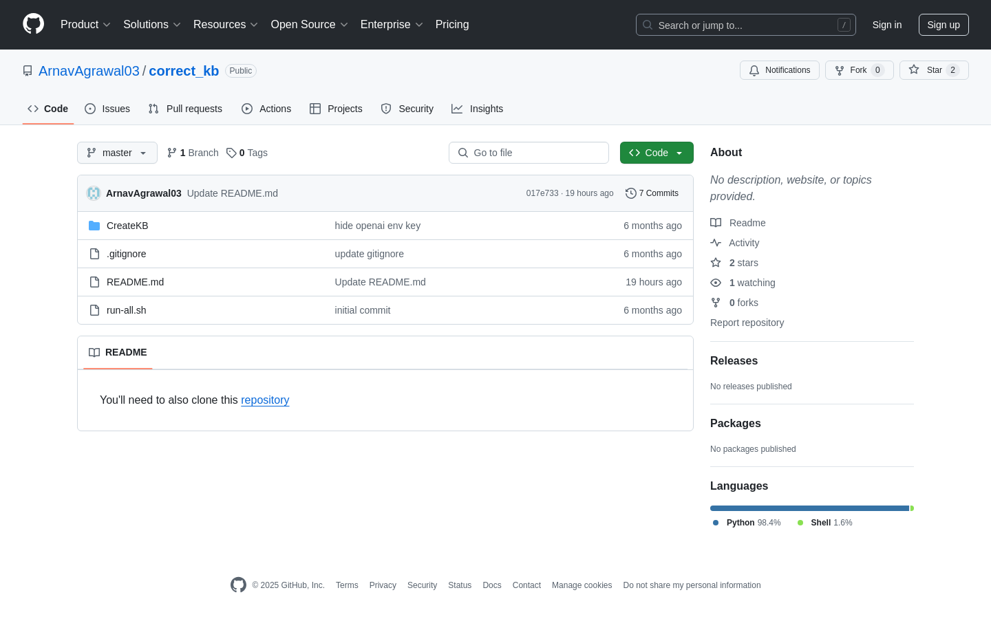View the 7 Commits history
Viewport: 991px width, 619px height.
pos(652,193)
